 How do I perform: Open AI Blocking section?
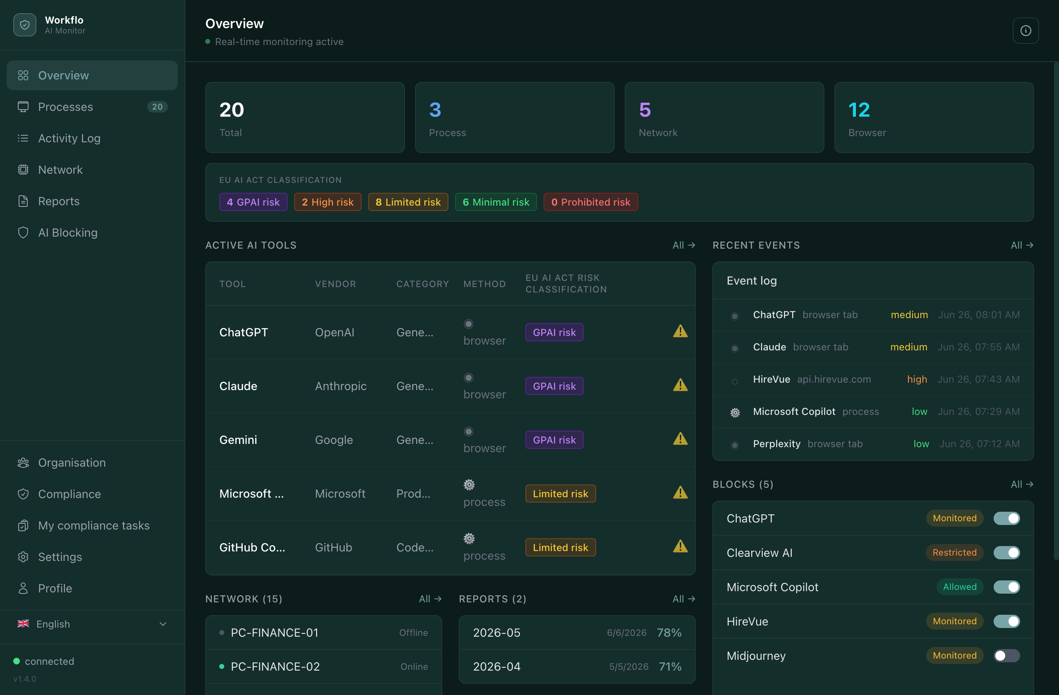coord(92,233)
